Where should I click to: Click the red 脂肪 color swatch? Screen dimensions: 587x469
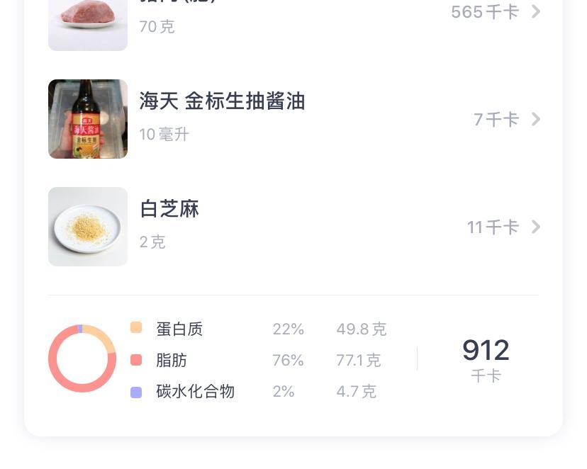point(136,360)
